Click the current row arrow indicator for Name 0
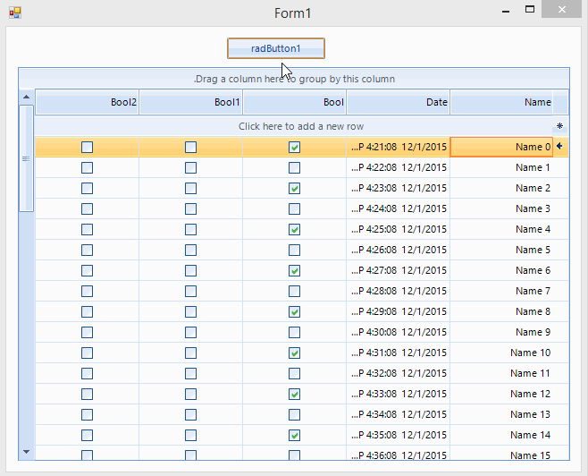Image resolution: width=588 pixels, height=476 pixels. [x=559, y=147]
